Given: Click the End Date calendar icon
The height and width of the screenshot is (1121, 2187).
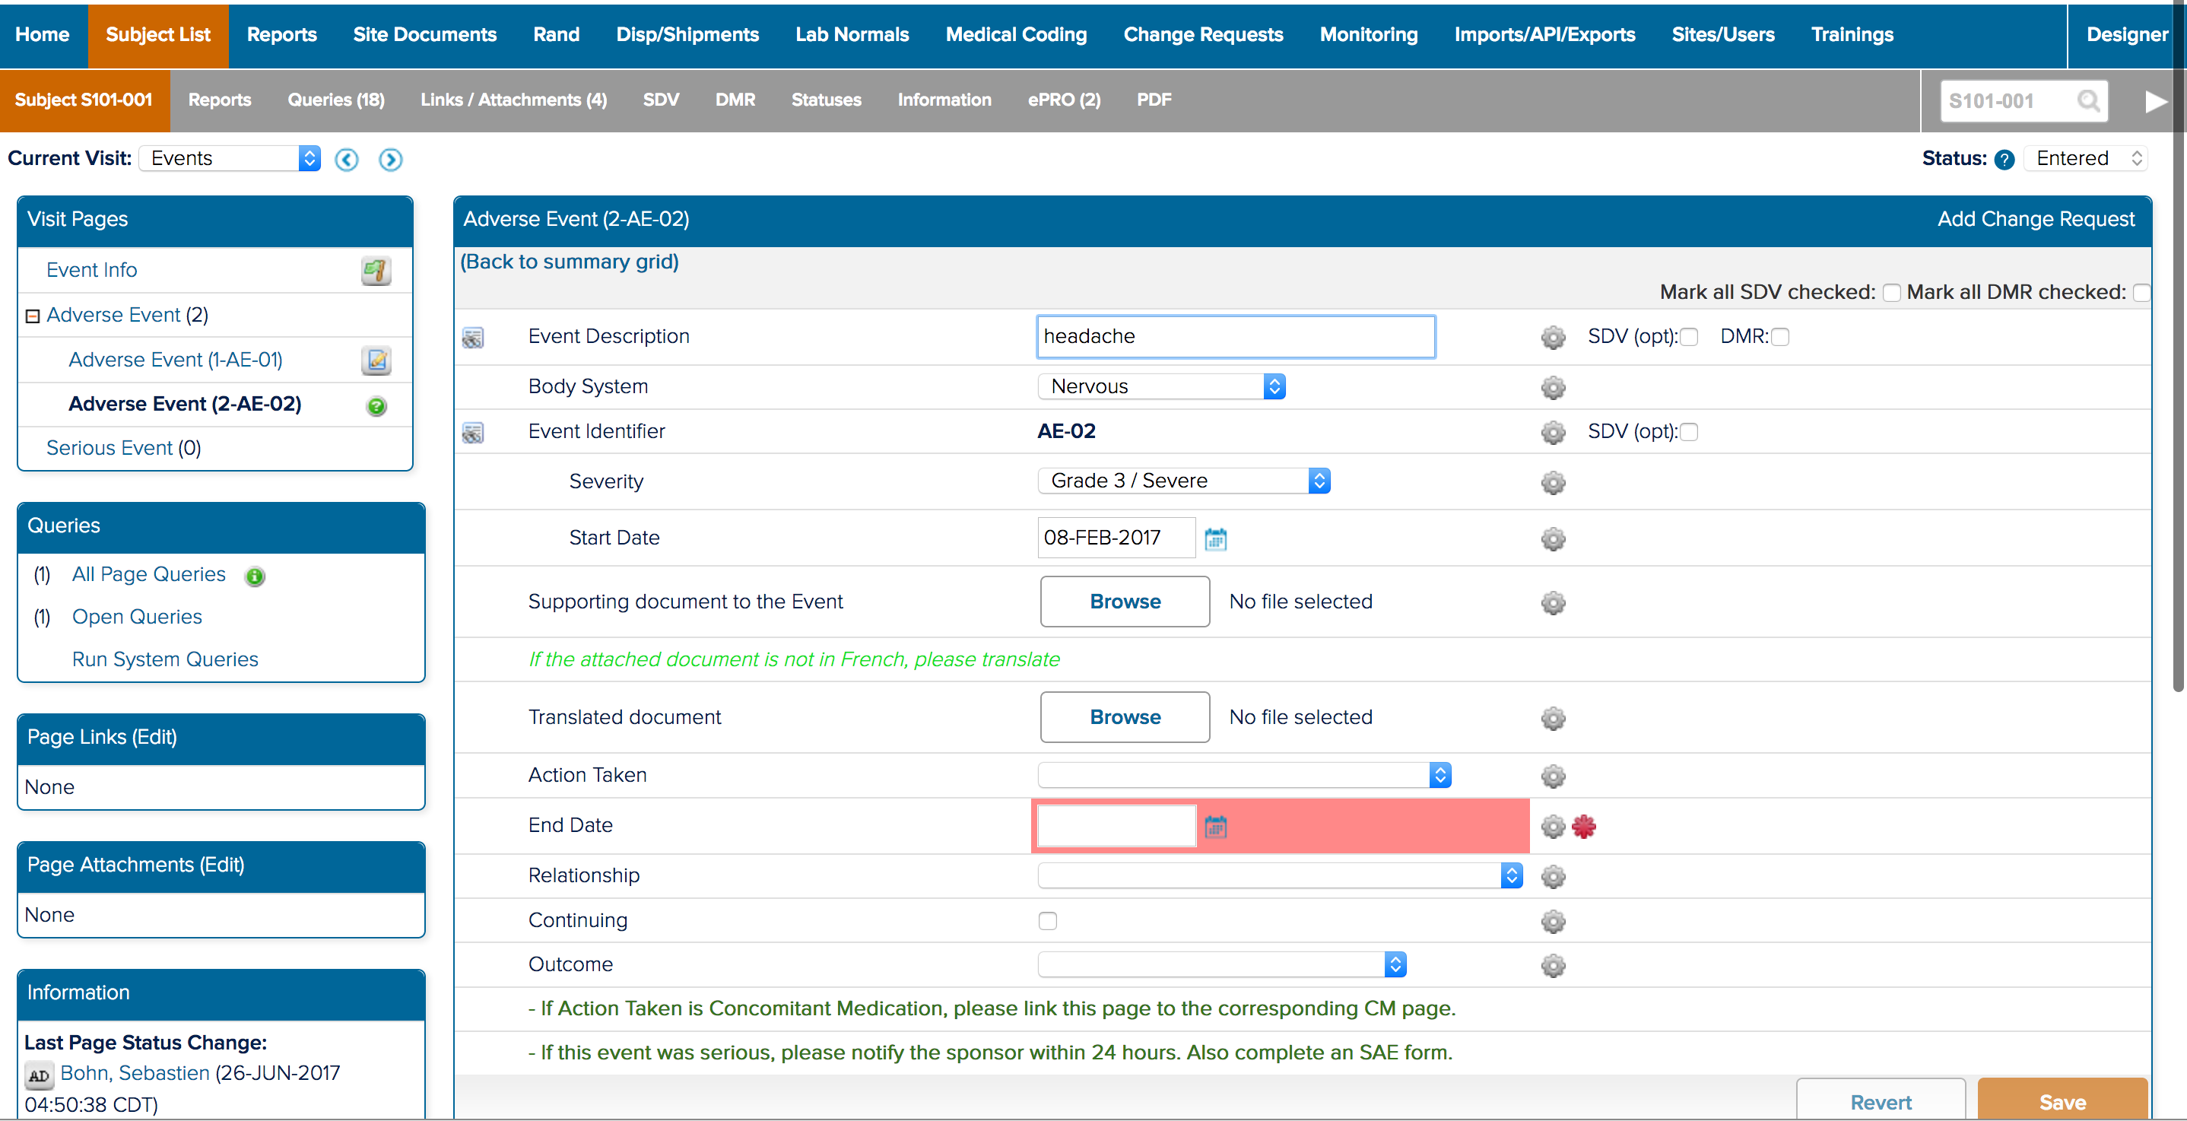Looking at the screenshot, I should pyautogui.click(x=1215, y=825).
